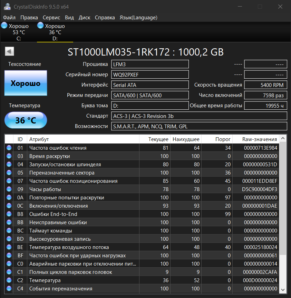Click status orb next to attribute 01

pos(9,148)
